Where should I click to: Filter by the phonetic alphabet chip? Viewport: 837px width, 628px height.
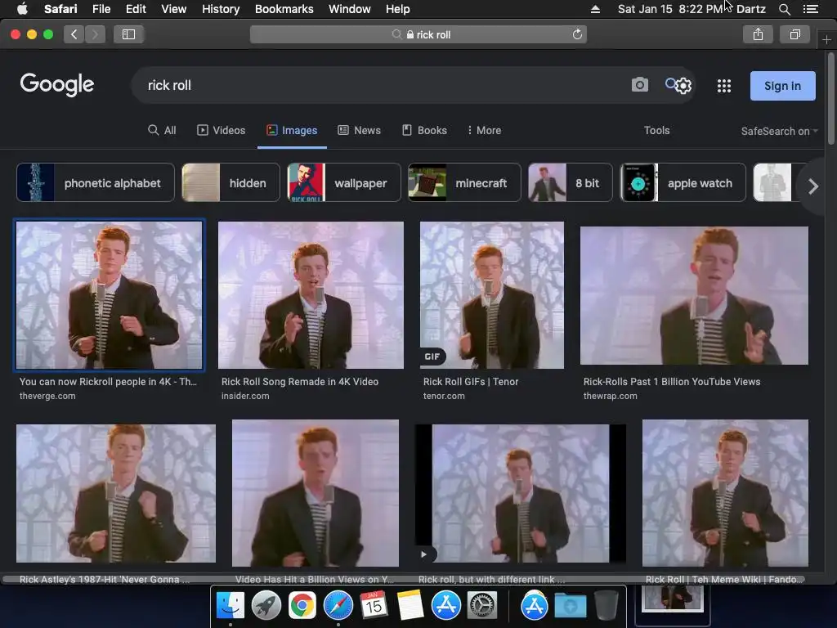[96, 182]
